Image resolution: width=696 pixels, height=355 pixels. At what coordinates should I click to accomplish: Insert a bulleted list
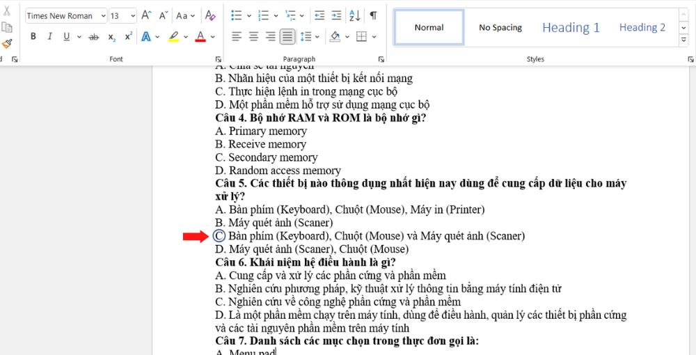237,15
